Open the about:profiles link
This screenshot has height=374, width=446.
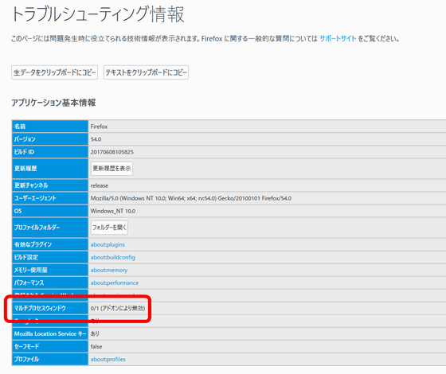108,360
